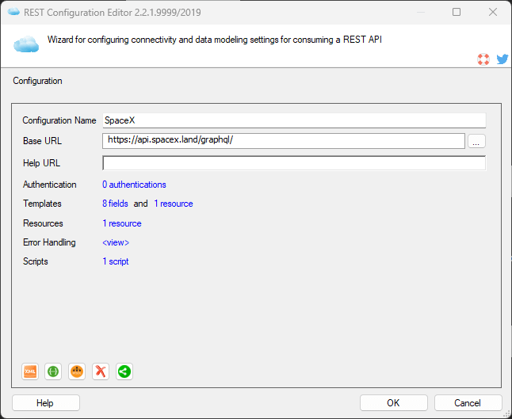Open the Error Handling view link
Image resolution: width=512 pixels, height=419 pixels.
click(x=116, y=242)
